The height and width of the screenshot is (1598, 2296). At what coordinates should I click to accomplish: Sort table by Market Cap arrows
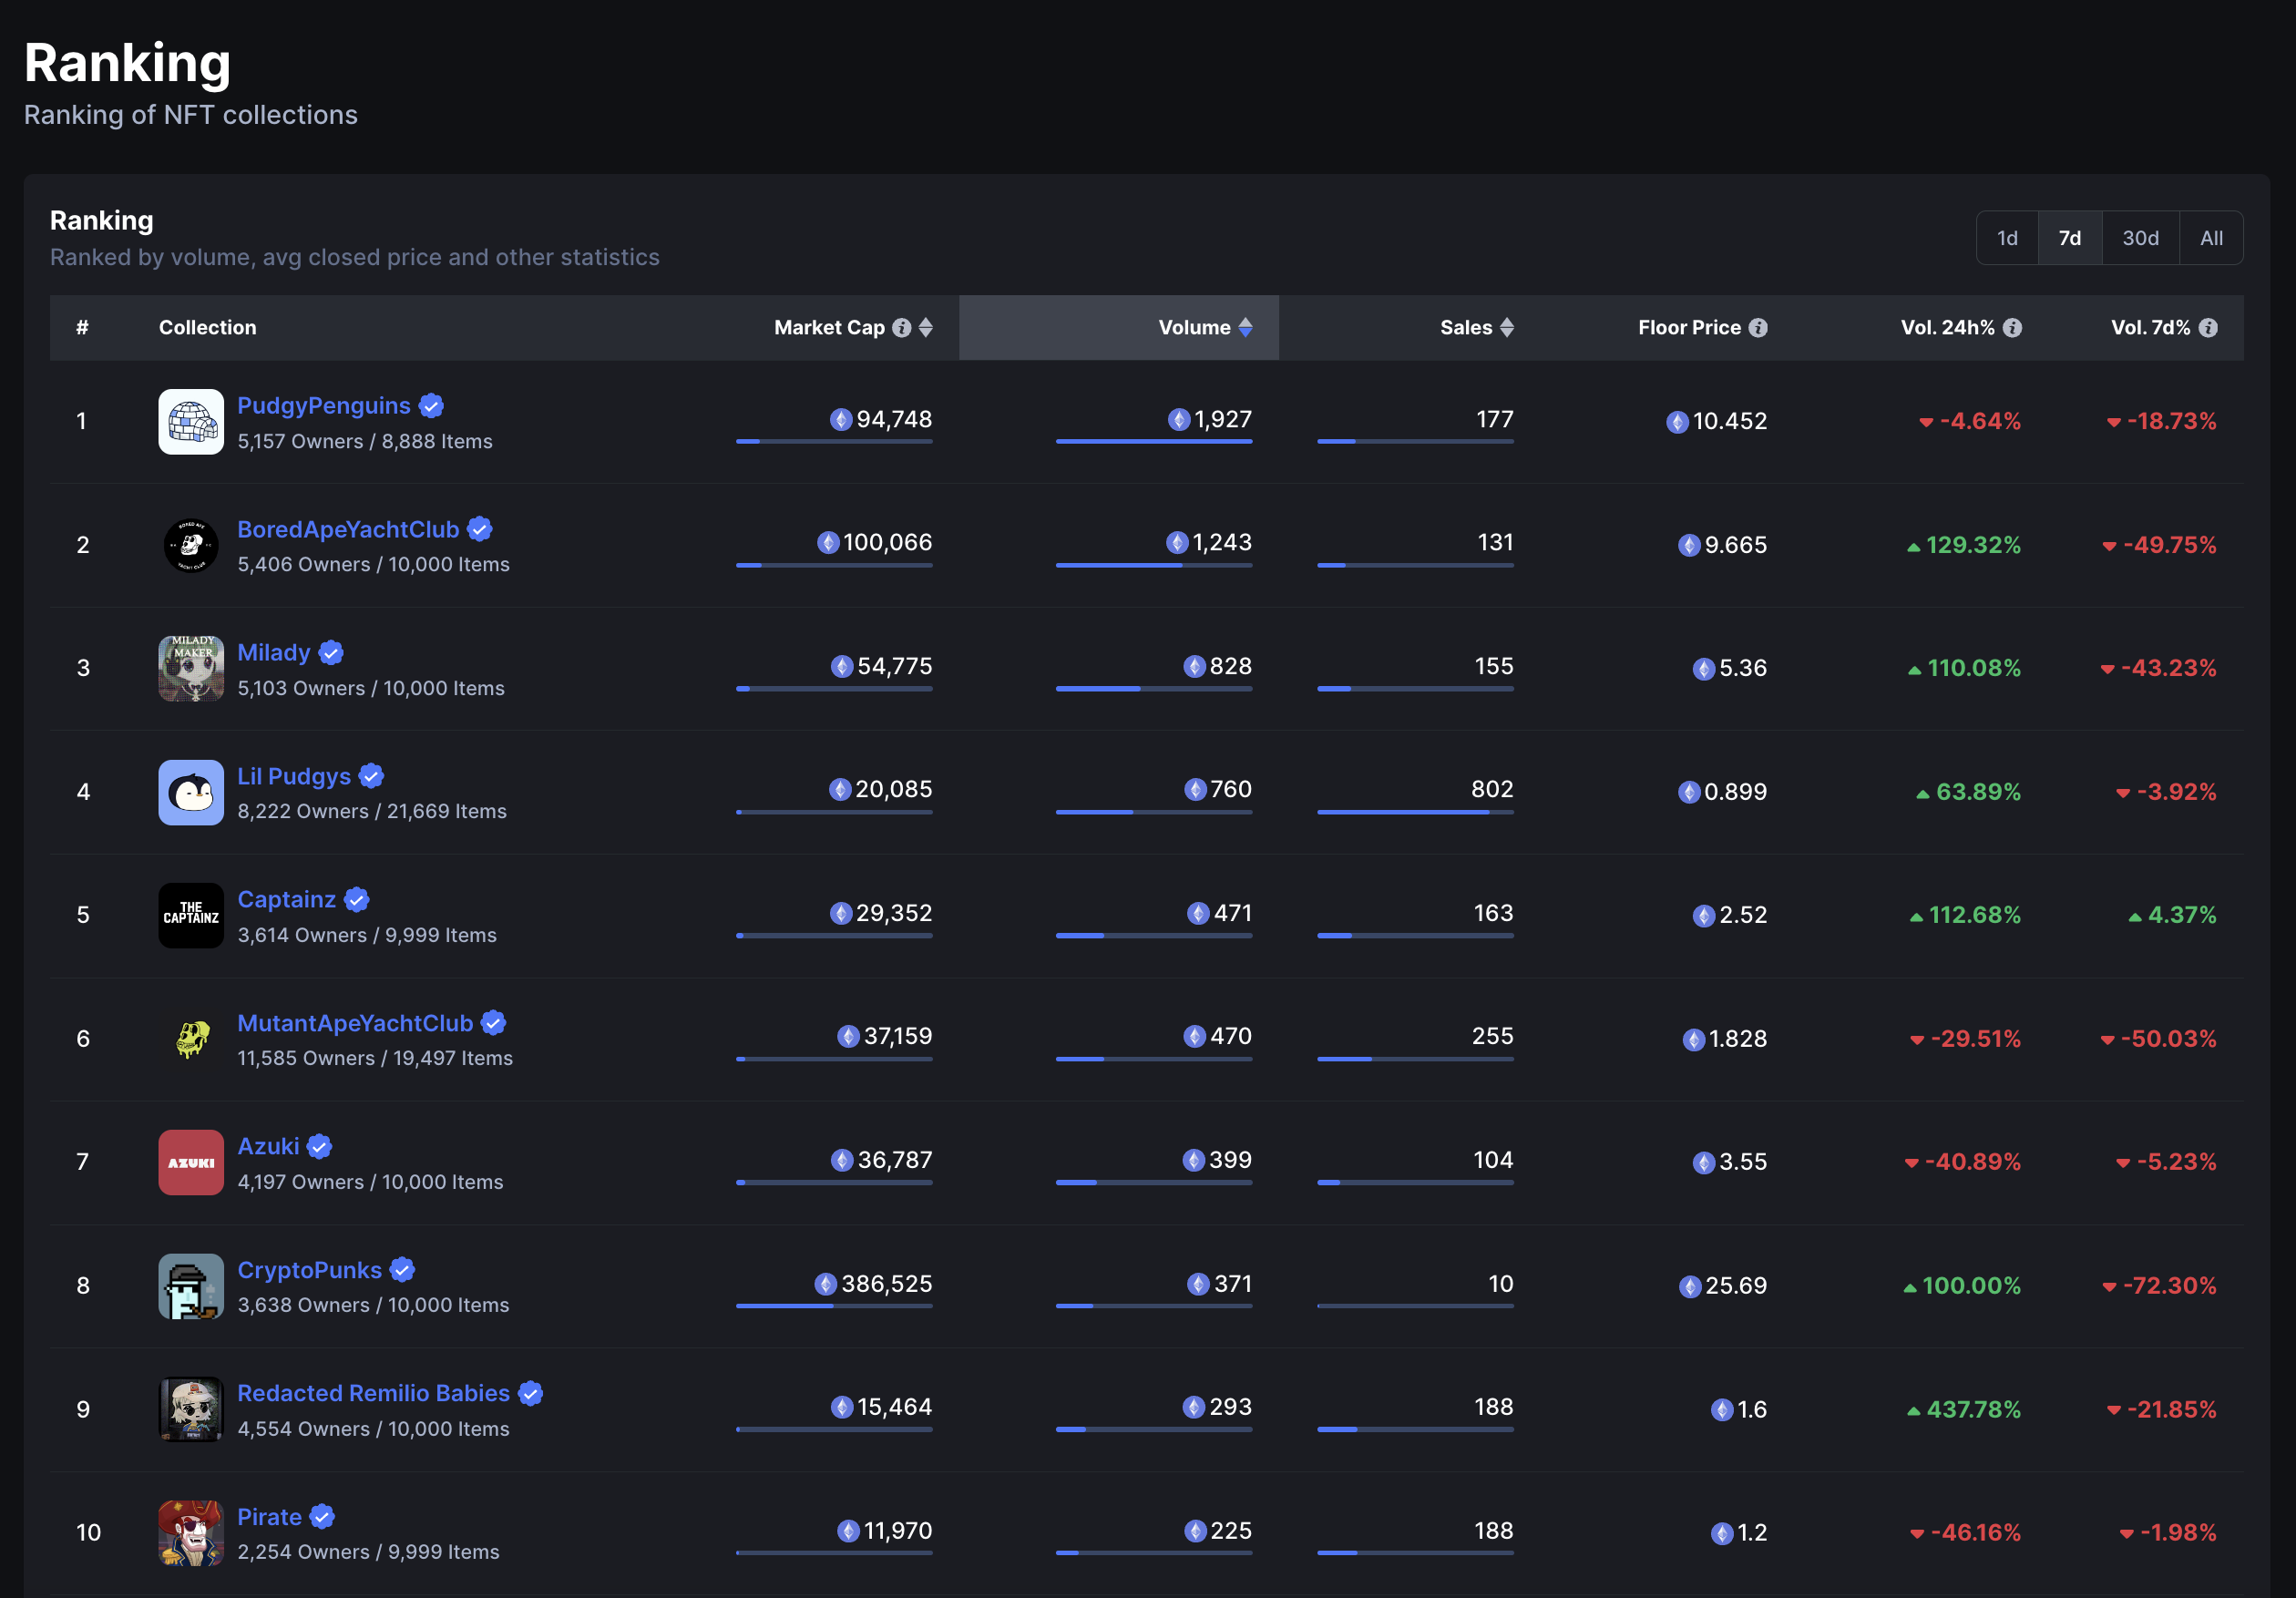(926, 328)
